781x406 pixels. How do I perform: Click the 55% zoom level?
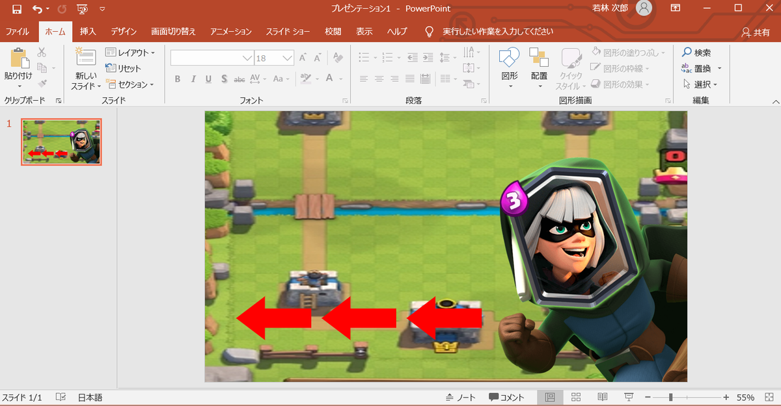pyautogui.click(x=746, y=398)
